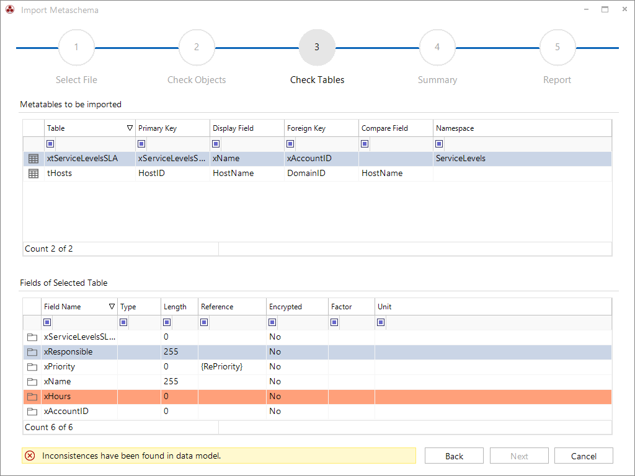Toggle sort arrow on Field Name column header
This screenshot has height=476, width=635.
[x=112, y=306]
